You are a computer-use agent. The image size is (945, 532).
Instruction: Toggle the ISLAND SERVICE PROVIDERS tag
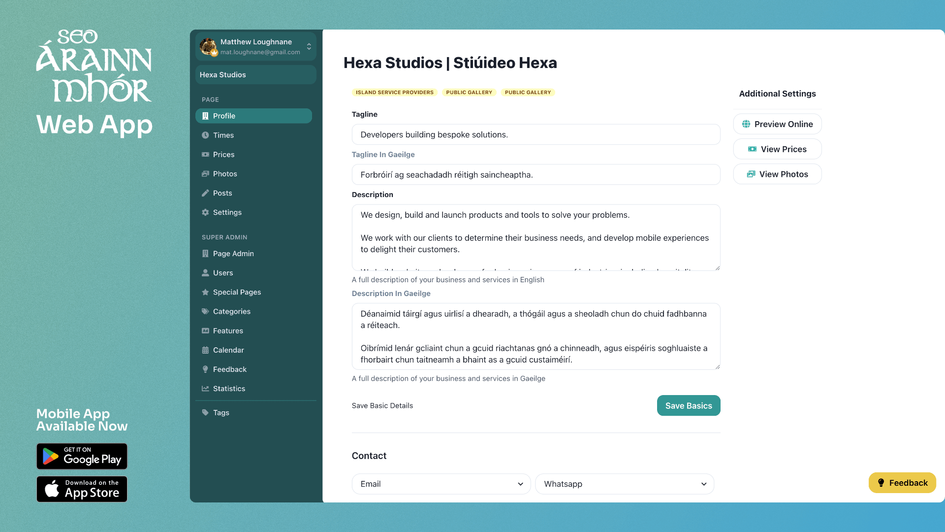(395, 92)
